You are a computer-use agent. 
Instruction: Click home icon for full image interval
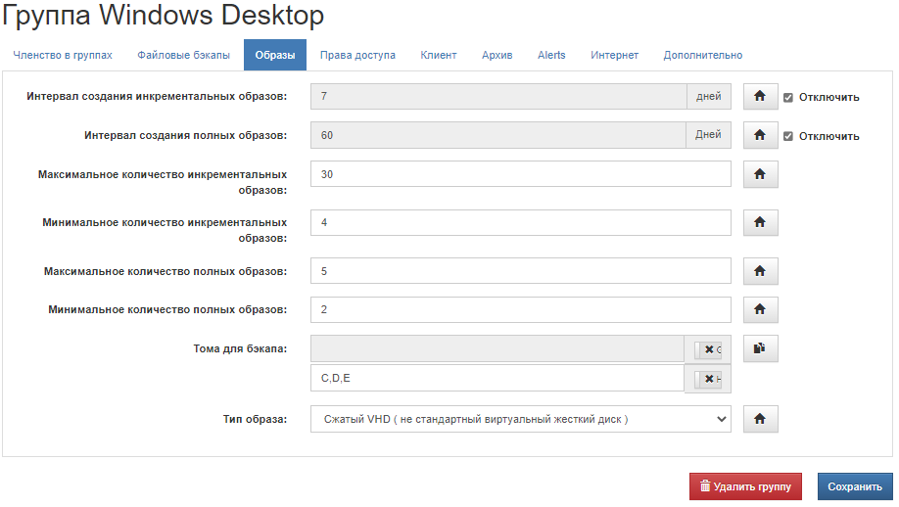pyautogui.click(x=760, y=135)
